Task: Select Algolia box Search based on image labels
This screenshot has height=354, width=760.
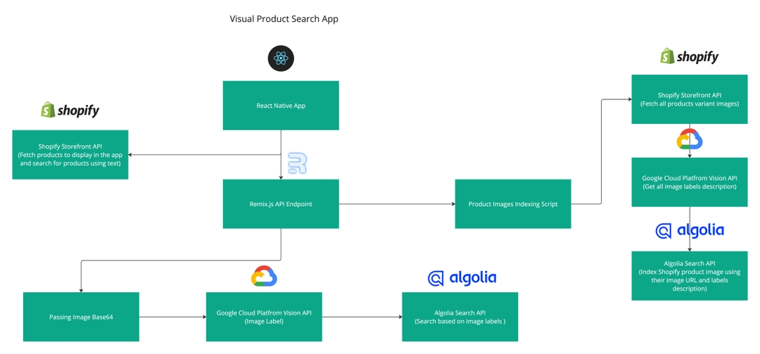Action: pyautogui.click(x=460, y=317)
